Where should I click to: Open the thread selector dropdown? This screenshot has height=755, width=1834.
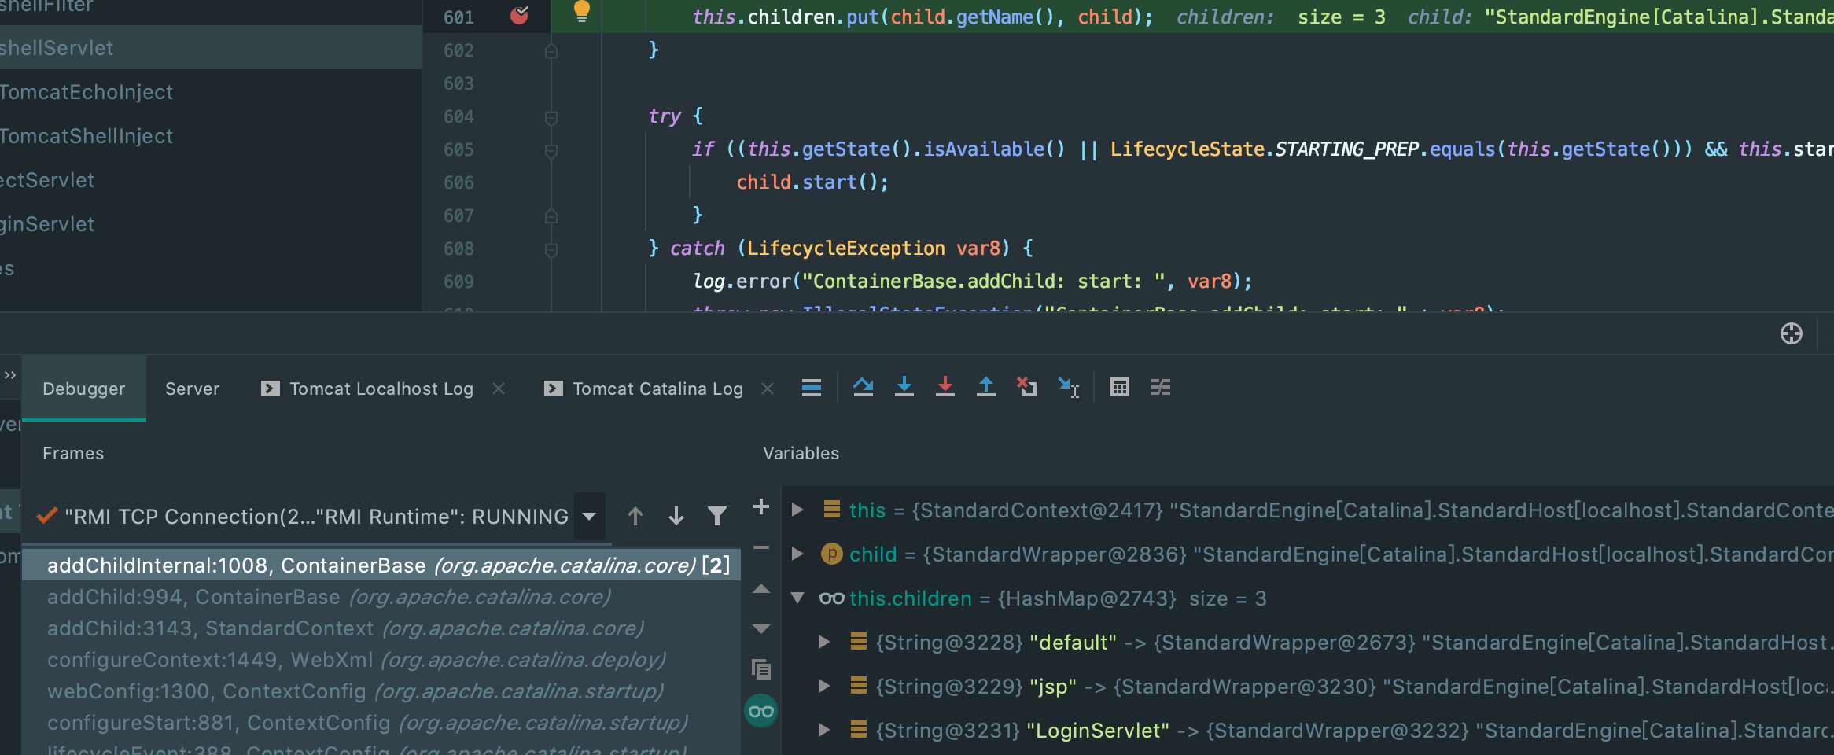tap(589, 516)
